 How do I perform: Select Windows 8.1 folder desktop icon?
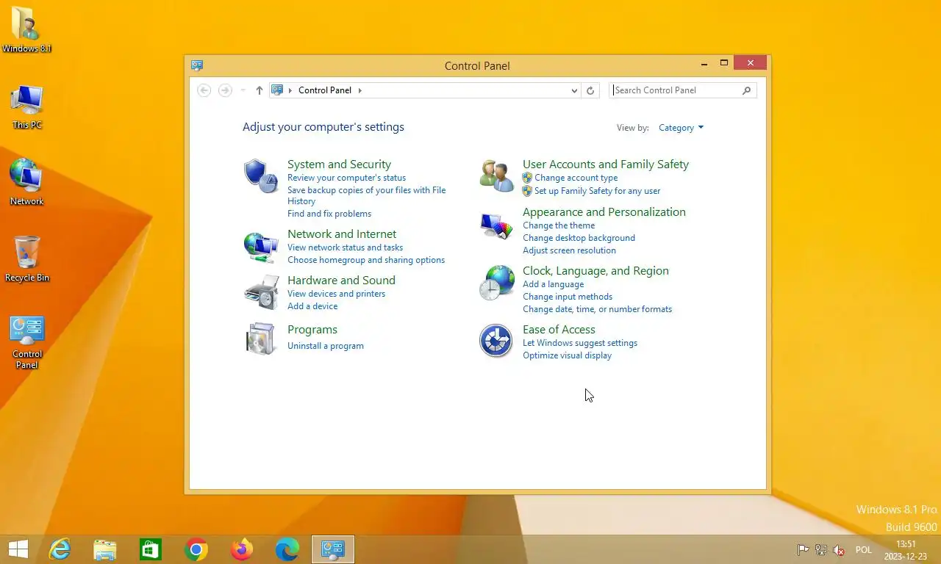(x=26, y=29)
